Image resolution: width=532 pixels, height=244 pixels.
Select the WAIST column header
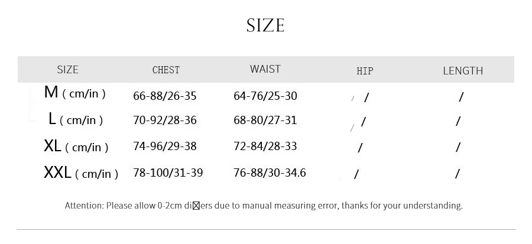(265, 69)
